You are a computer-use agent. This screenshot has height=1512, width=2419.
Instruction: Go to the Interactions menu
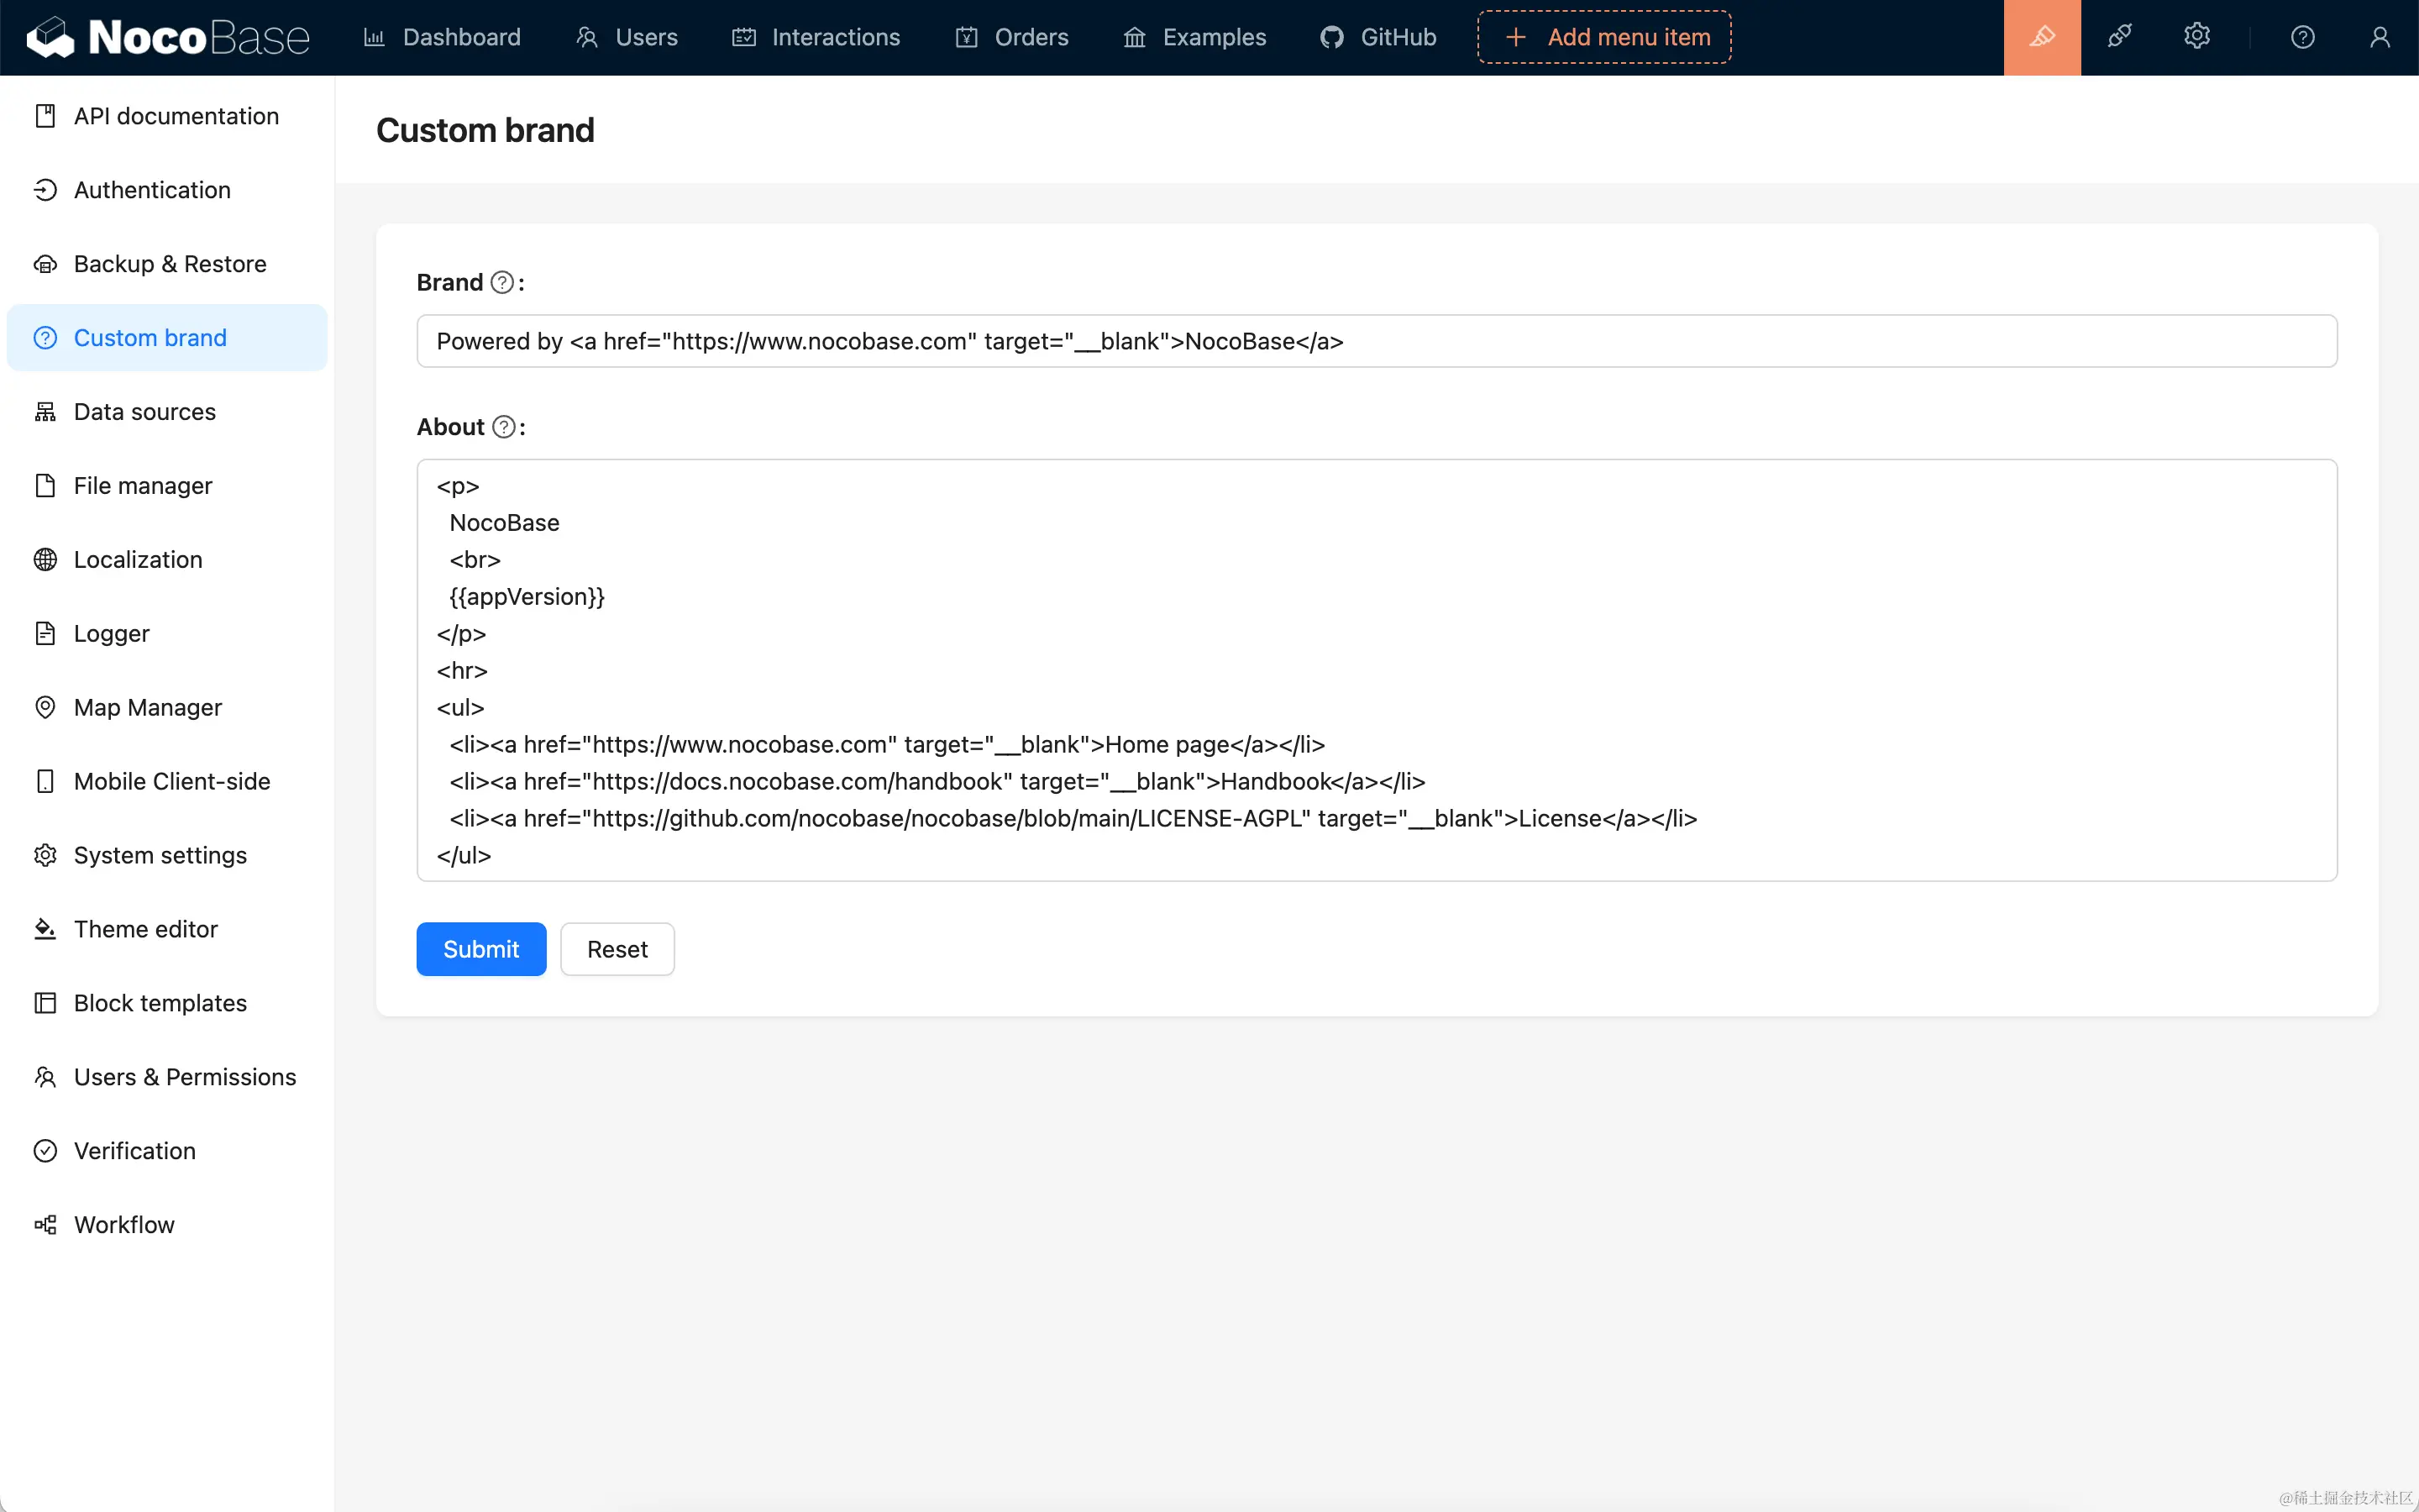(x=816, y=38)
